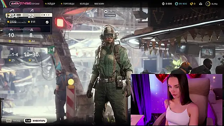This screenshot has height=126, width=224.
Task: Click the Level 1-4 label
Action: click(12, 55)
